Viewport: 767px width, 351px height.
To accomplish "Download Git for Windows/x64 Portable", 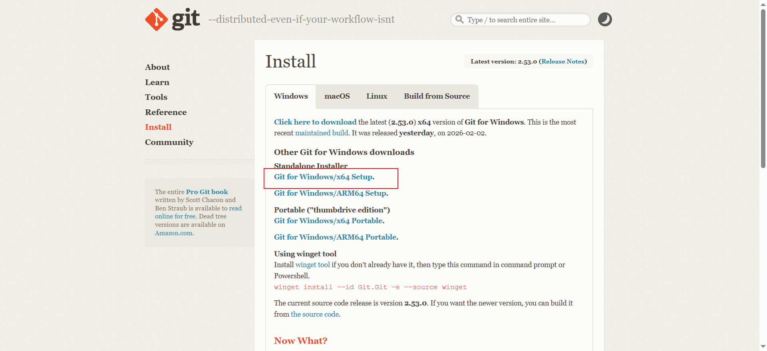I will click(x=328, y=221).
